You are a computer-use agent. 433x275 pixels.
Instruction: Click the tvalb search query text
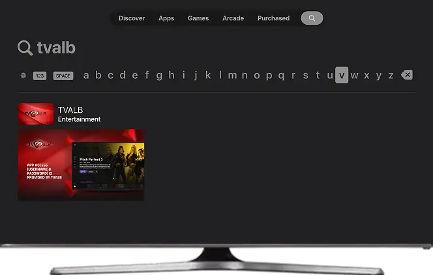click(x=56, y=48)
